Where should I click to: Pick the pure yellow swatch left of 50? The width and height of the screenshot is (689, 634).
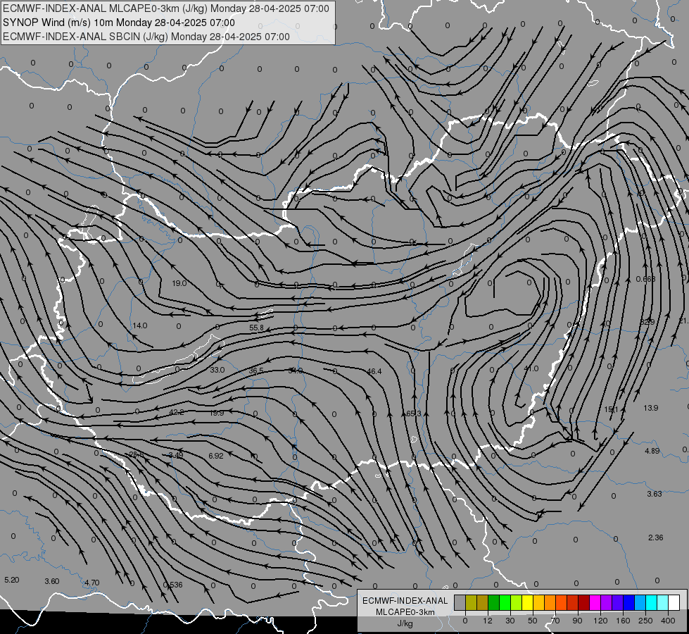(x=527, y=602)
